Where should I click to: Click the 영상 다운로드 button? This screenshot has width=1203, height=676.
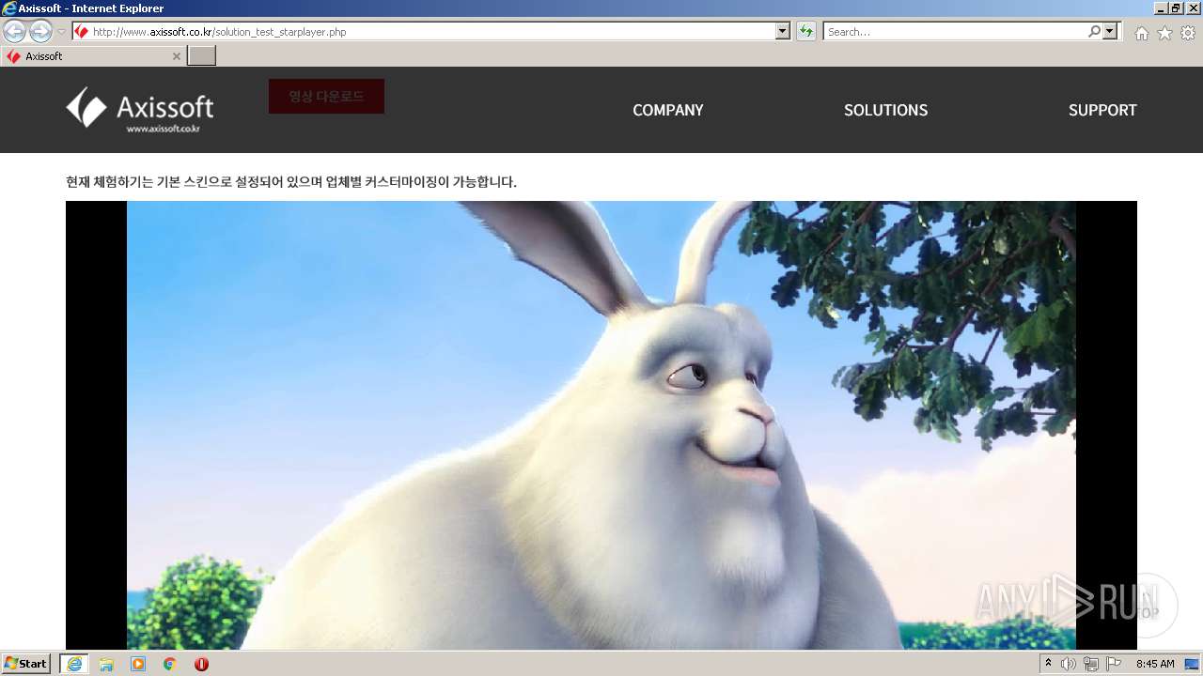pos(326,97)
